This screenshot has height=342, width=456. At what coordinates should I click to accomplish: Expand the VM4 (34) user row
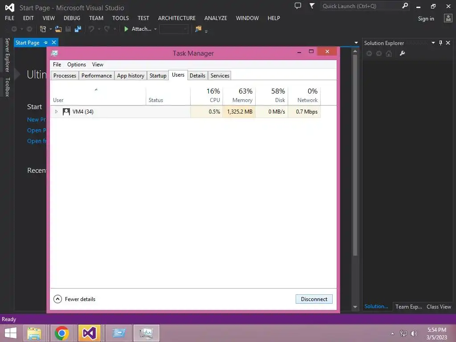click(56, 112)
